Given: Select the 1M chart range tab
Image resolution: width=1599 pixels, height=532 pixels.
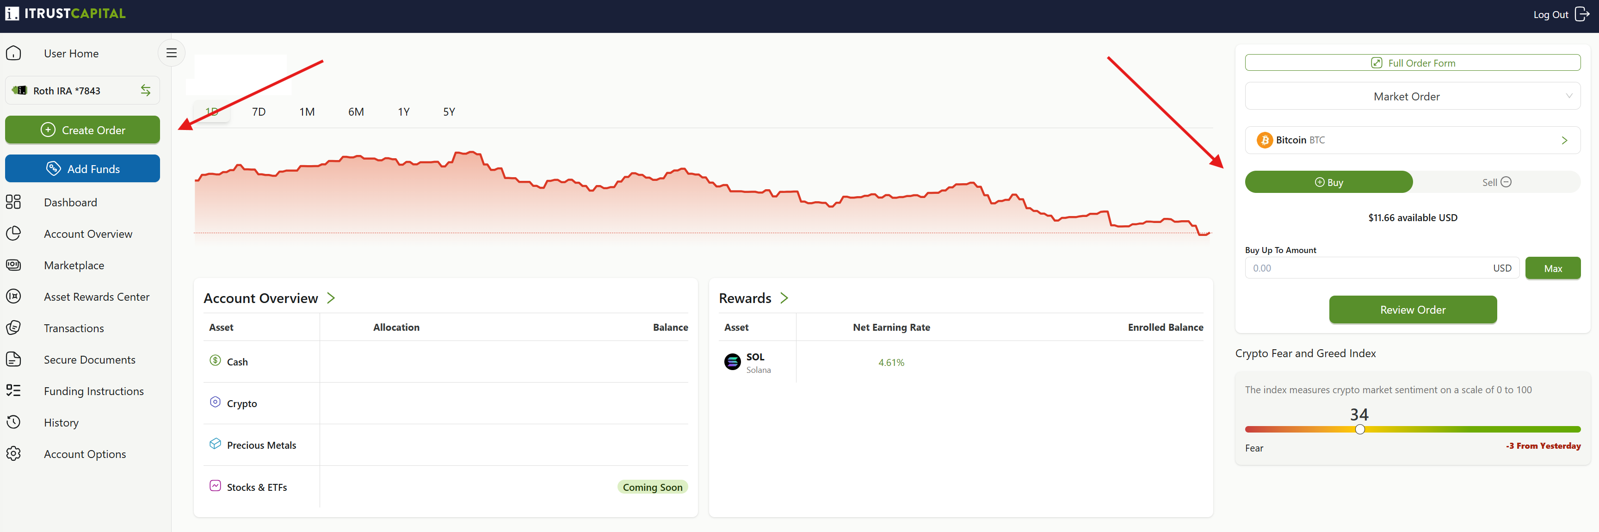Looking at the screenshot, I should click(x=307, y=112).
